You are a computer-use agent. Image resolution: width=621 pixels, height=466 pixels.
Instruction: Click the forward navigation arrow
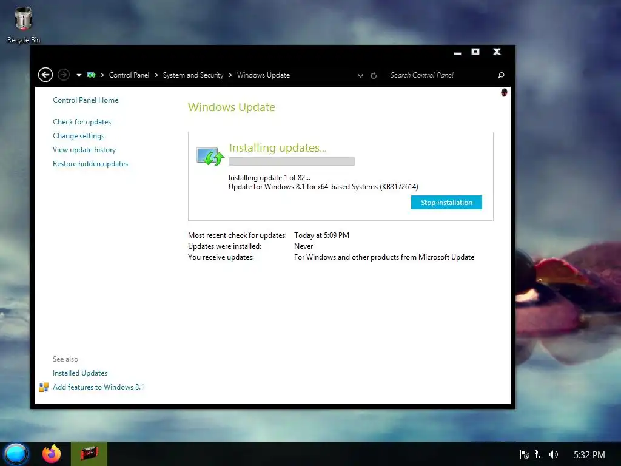64,75
